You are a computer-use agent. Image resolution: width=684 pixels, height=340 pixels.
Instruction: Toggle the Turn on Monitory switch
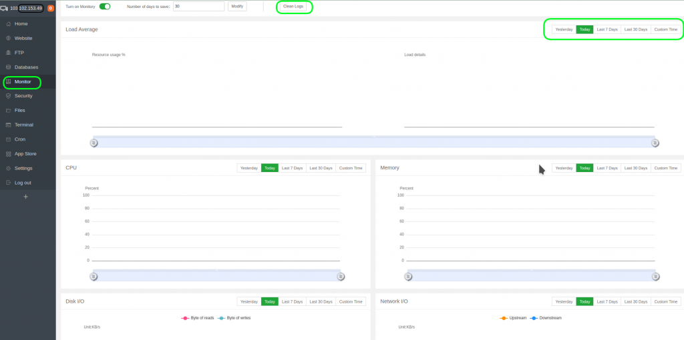[x=105, y=6]
